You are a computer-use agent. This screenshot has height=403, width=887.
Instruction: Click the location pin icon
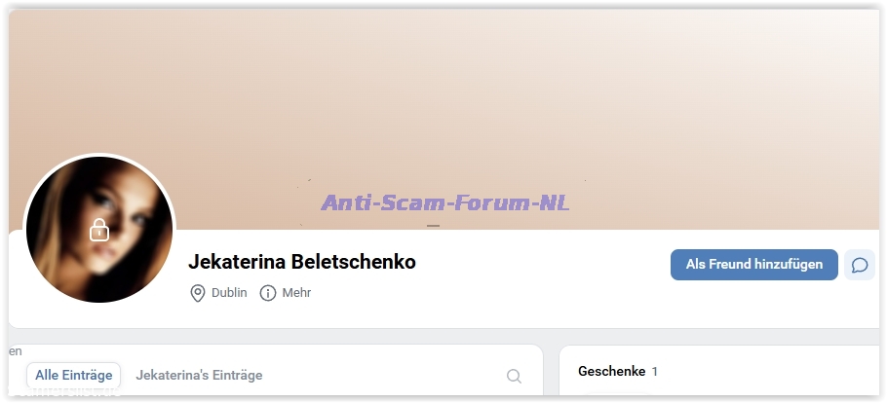(198, 293)
